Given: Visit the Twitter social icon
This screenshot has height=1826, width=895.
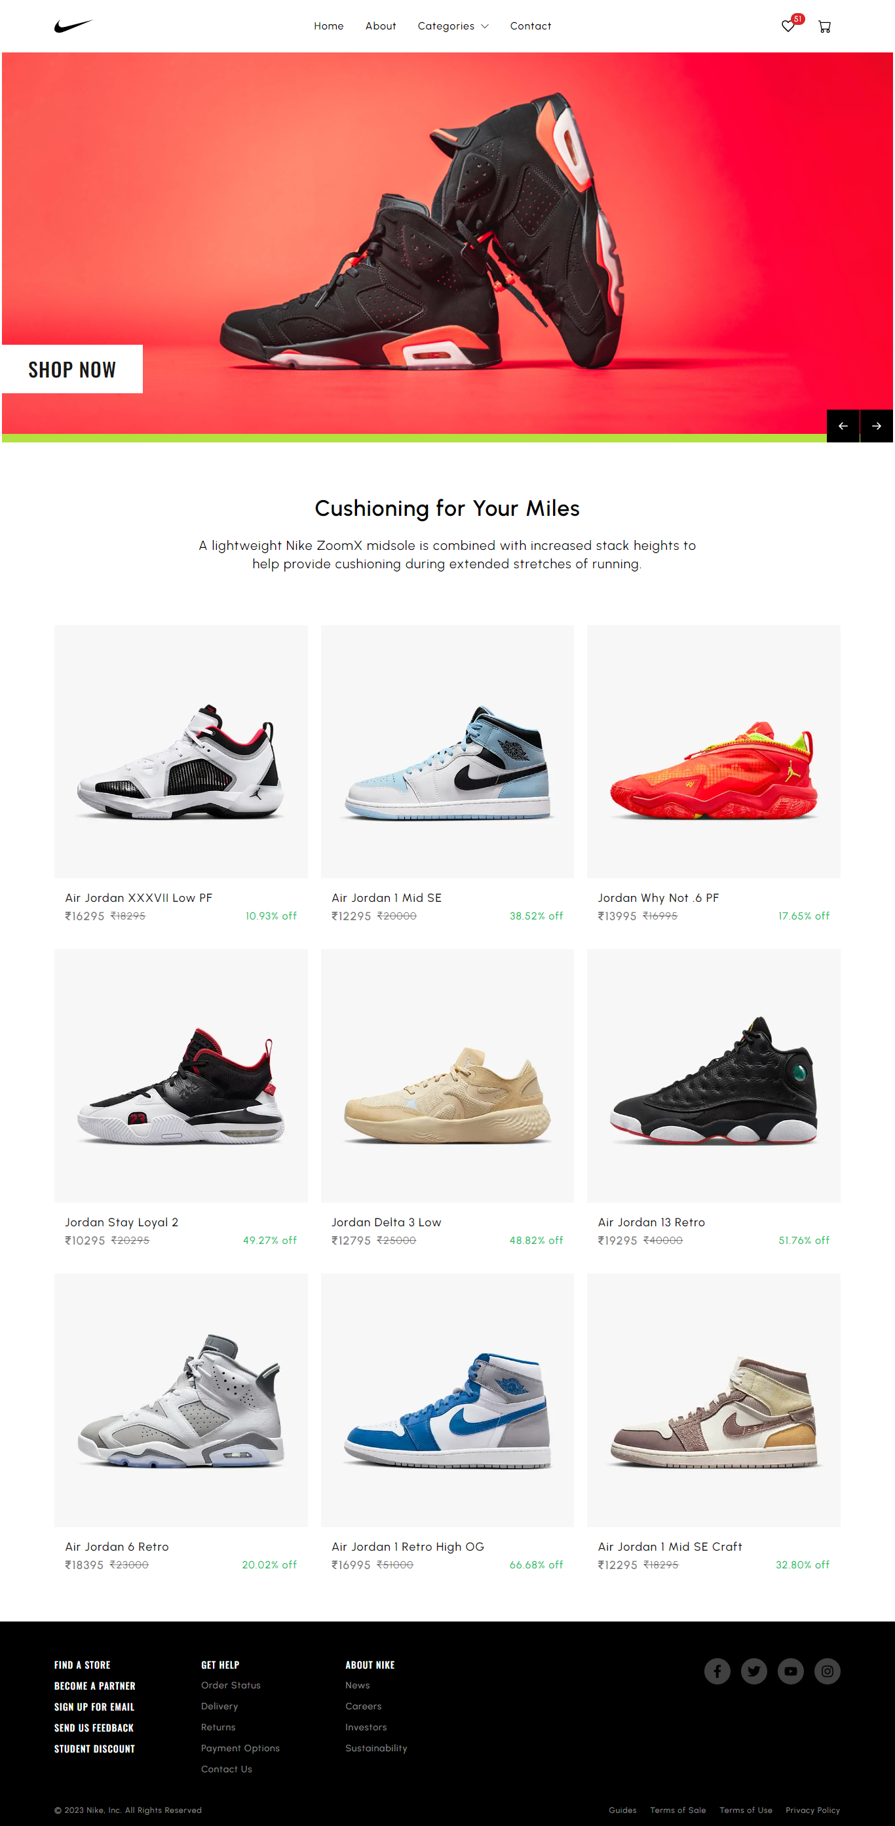Looking at the screenshot, I should click(754, 1671).
